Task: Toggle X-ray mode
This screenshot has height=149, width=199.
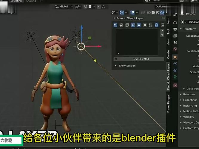Action: pos(143,13)
